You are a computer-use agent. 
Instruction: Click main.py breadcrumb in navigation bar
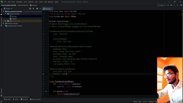pyautogui.click(x=33, y=5)
